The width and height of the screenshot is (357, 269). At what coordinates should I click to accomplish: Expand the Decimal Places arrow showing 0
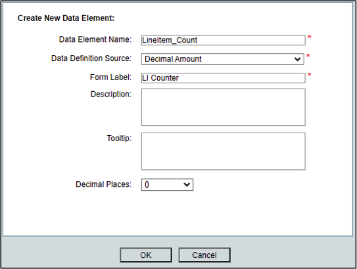click(187, 185)
